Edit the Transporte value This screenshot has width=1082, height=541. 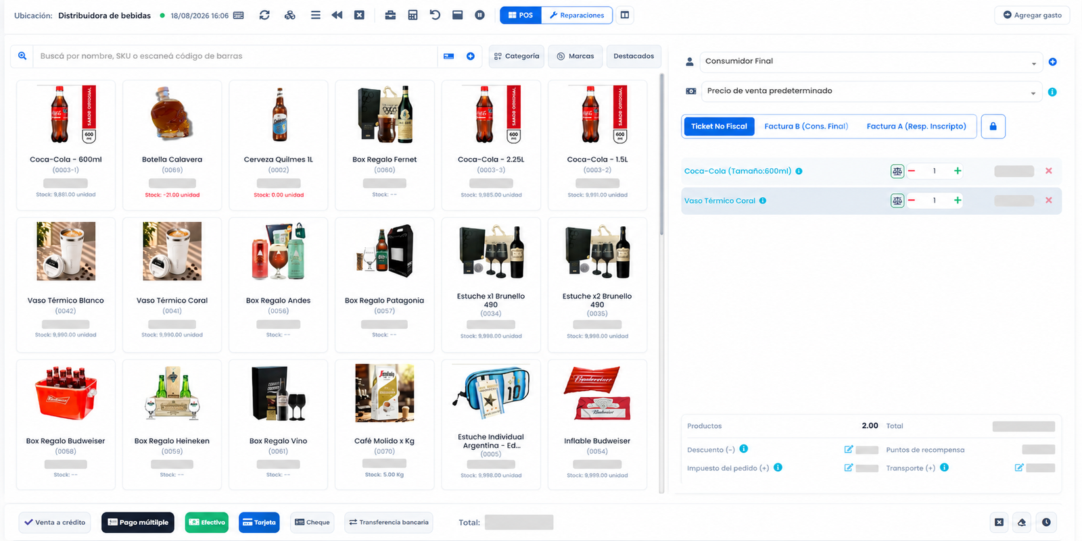pos(1019,467)
